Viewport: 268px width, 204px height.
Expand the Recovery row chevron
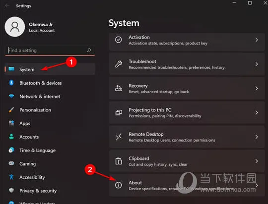click(x=257, y=88)
